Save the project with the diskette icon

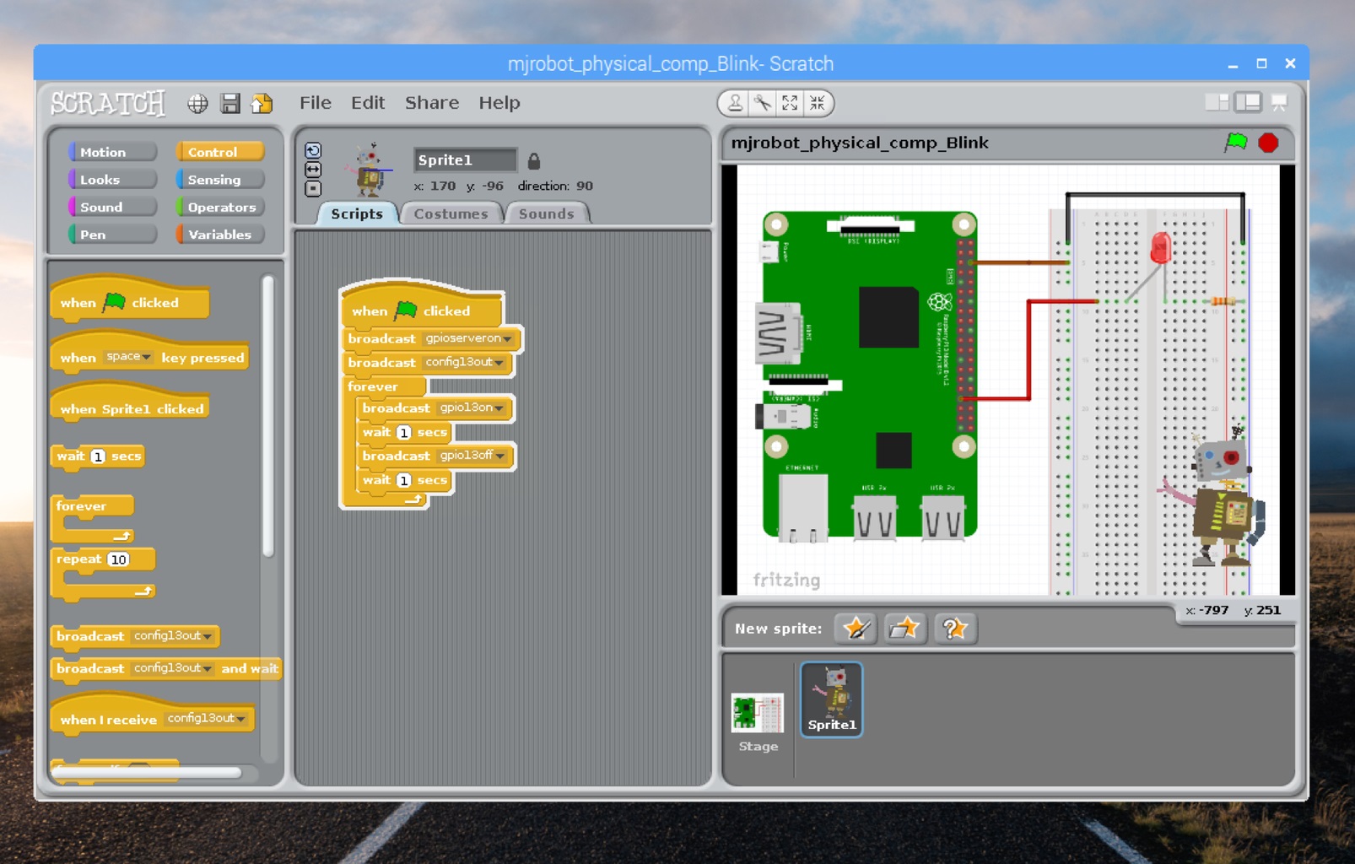tap(229, 104)
